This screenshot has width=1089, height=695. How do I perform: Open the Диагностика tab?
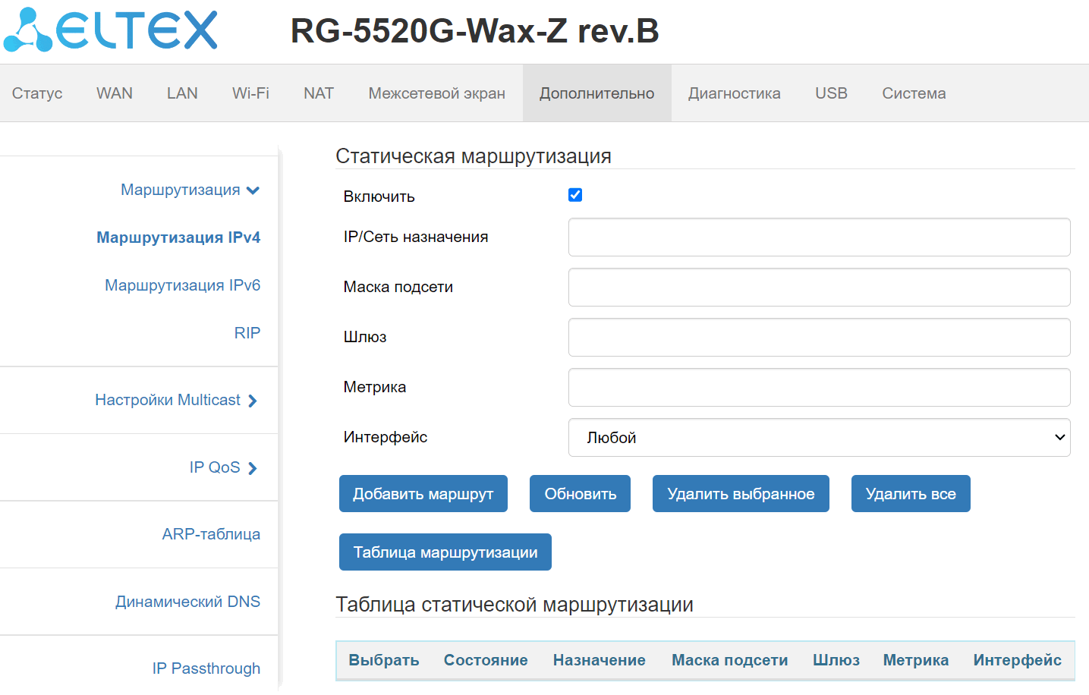click(x=735, y=93)
